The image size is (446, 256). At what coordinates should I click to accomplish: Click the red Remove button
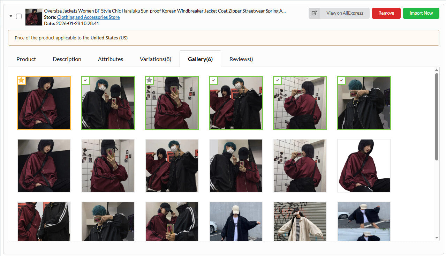(386, 13)
